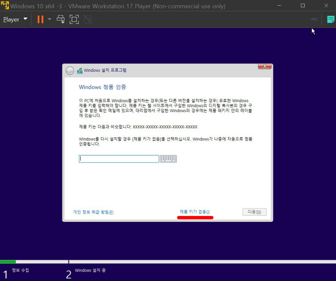Image resolution: width=336 pixels, height=281 pixels.
Task: Close the Windows setup dialog
Action: (x=265, y=66)
